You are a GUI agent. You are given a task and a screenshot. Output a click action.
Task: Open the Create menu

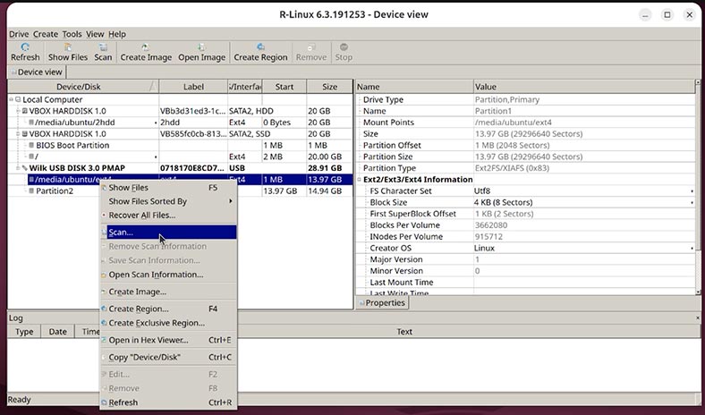coord(46,34)
